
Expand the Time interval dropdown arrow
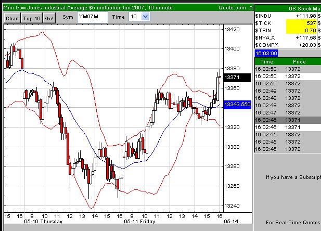pos(145,17)
